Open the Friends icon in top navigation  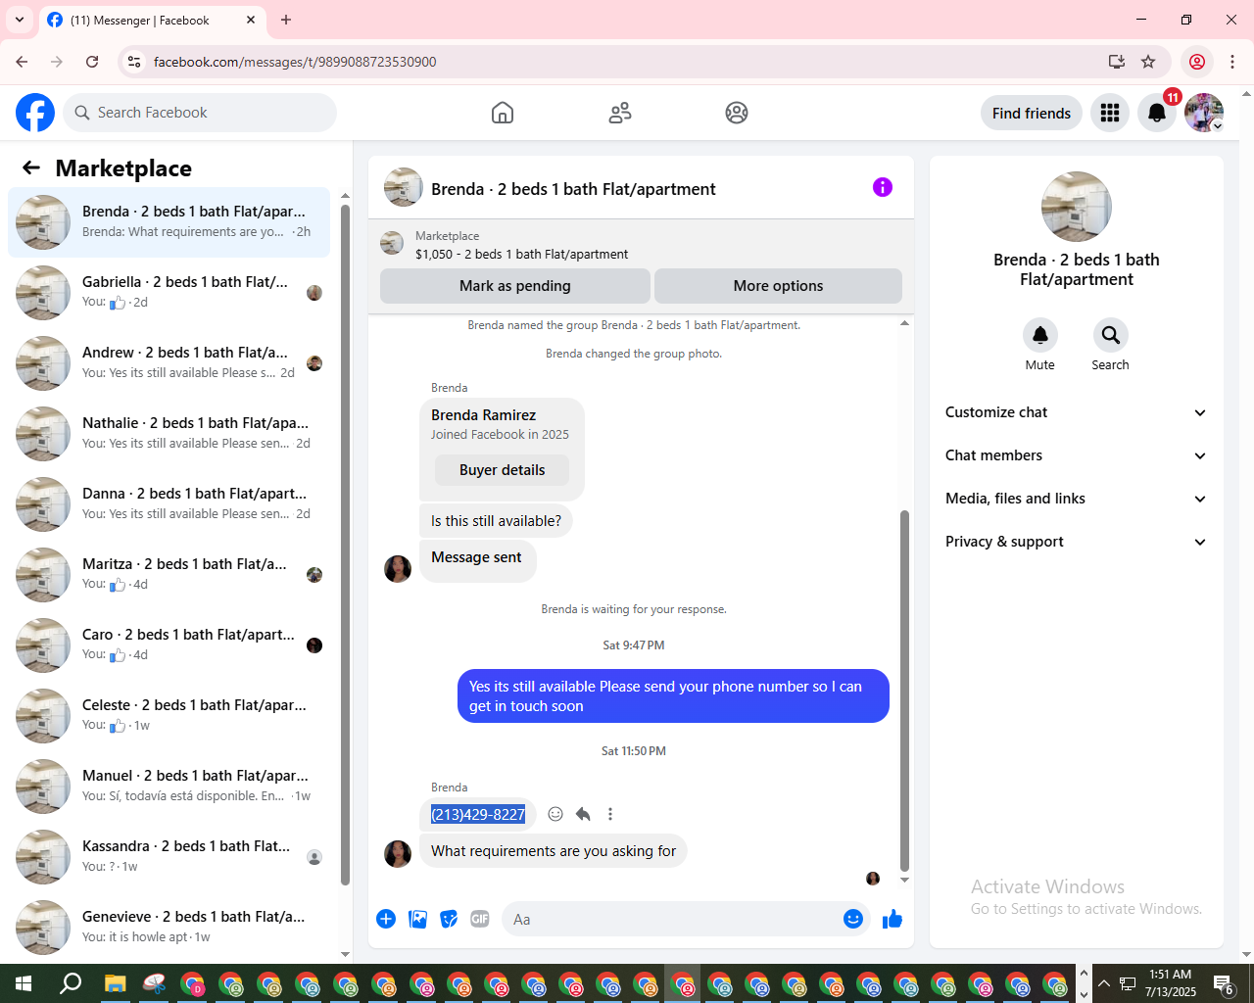(x=620, y=113)
